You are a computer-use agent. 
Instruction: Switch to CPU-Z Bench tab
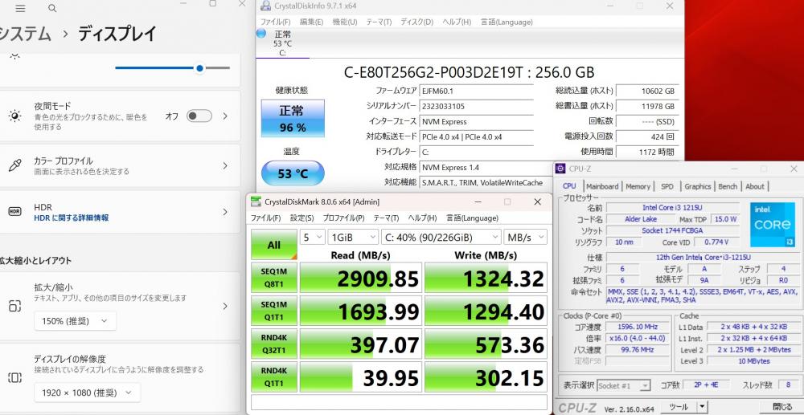(x=727, y=186)
